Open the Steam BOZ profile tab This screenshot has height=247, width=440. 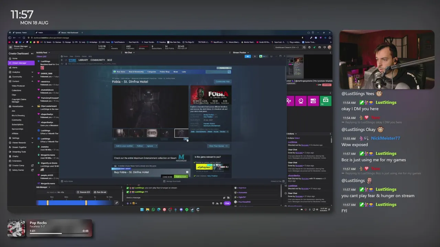(x=110, y=60)
